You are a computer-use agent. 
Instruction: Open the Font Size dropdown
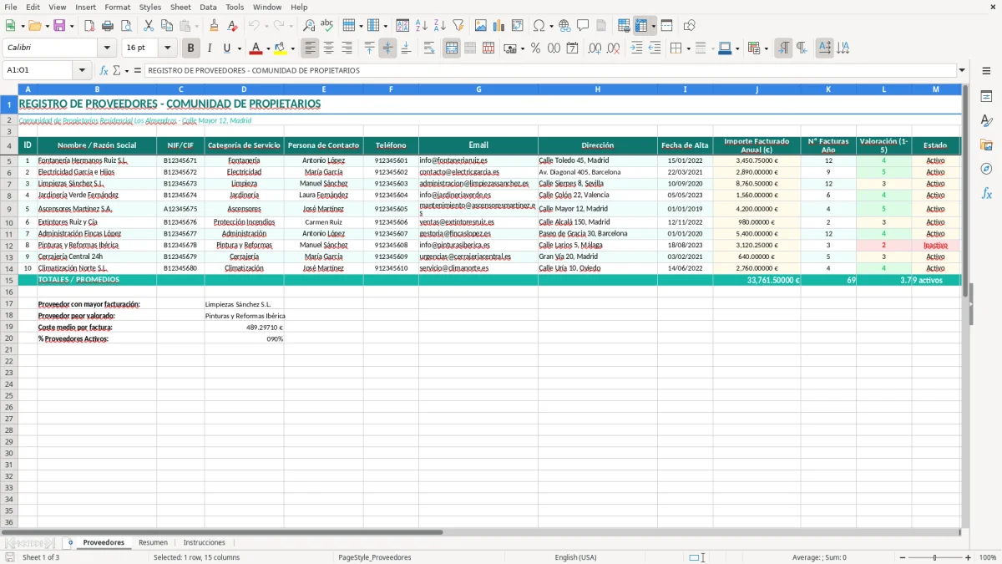pos(168,48)
